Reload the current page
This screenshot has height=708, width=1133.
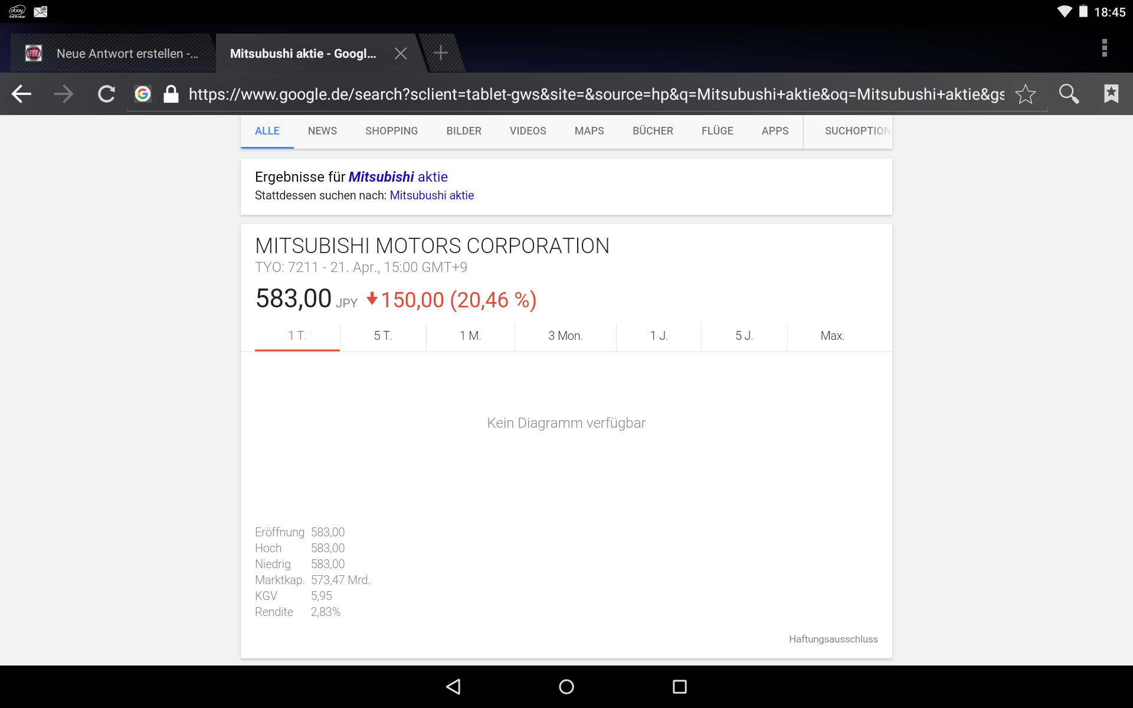tap(106, 94)
